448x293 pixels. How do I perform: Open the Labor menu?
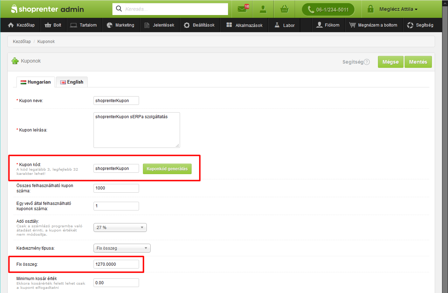coord(284,25)
